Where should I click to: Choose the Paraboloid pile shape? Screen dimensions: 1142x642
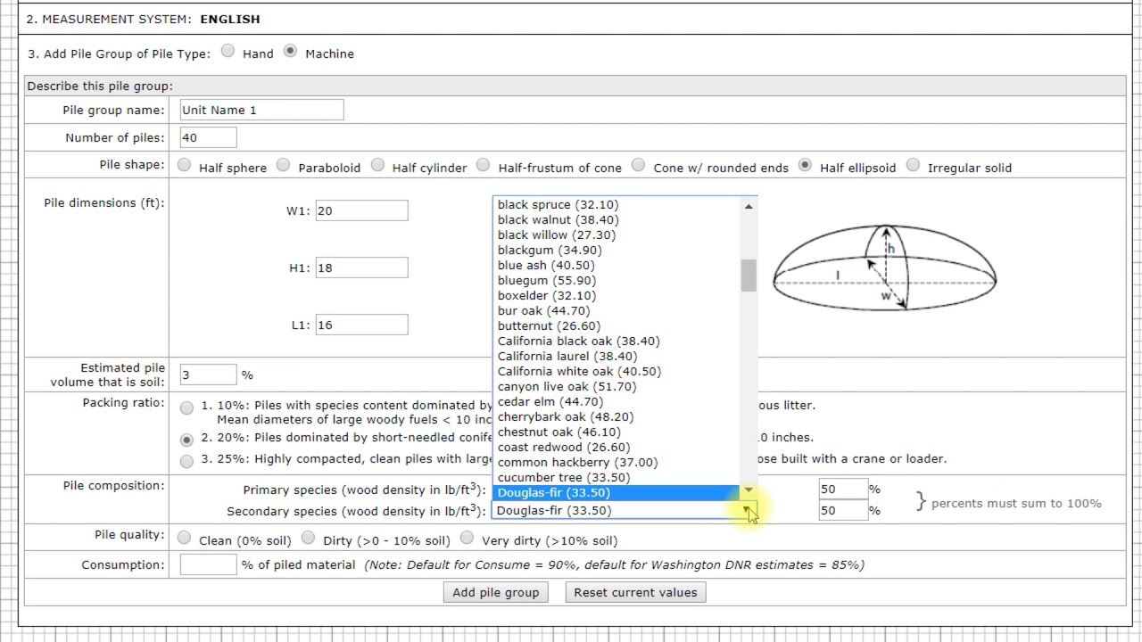coord(283,165)
